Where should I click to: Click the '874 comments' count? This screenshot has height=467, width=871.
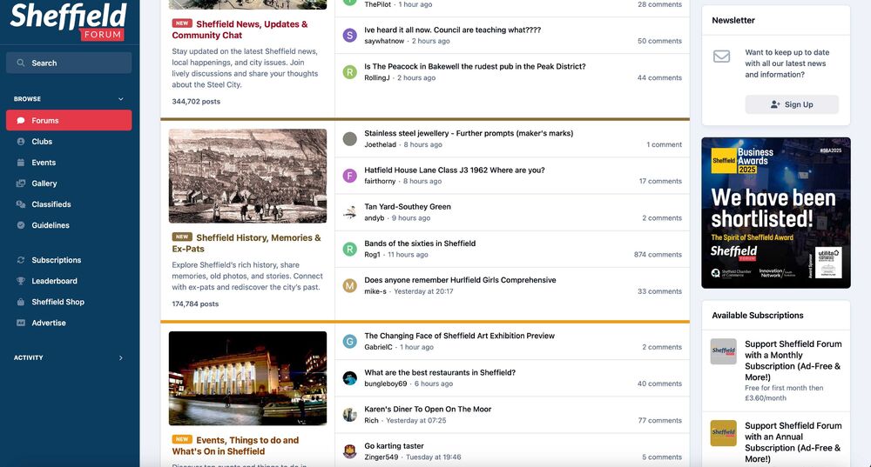click(658, 255)
